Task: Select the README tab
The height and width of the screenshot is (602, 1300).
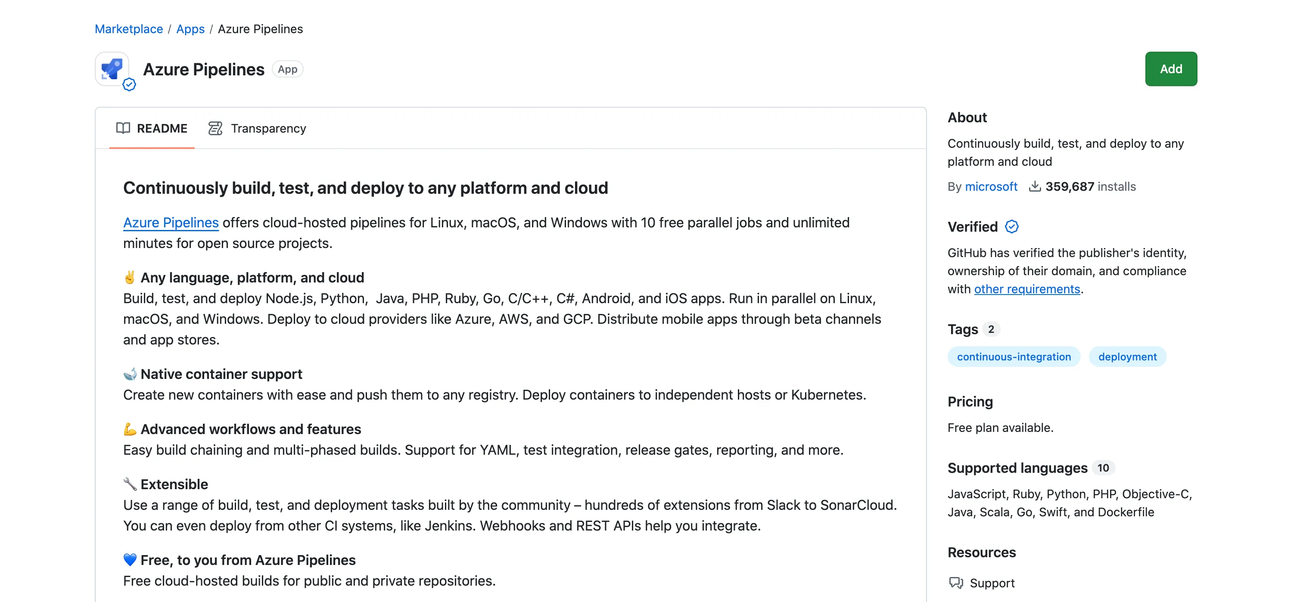Action: (162, 128)
